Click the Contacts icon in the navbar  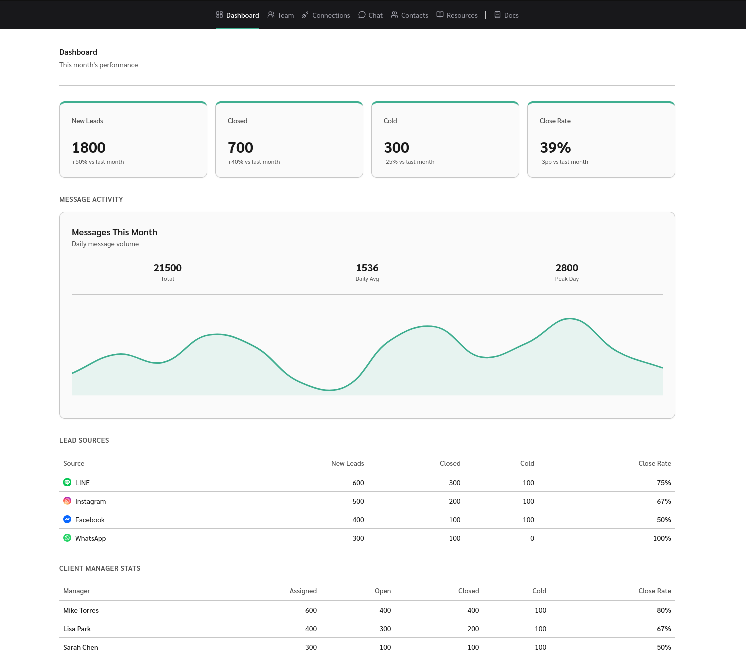pyautogui.click(x=394, y=15)
